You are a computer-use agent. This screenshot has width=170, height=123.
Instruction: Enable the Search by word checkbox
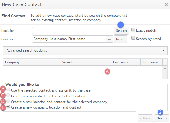click(x=133, y=38)
